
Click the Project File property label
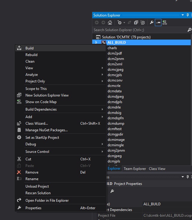pyautogui.click(x=107, y=216)
